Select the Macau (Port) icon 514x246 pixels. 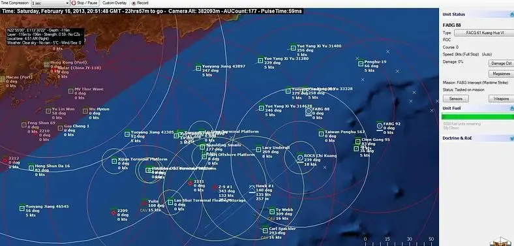(3, 79)
